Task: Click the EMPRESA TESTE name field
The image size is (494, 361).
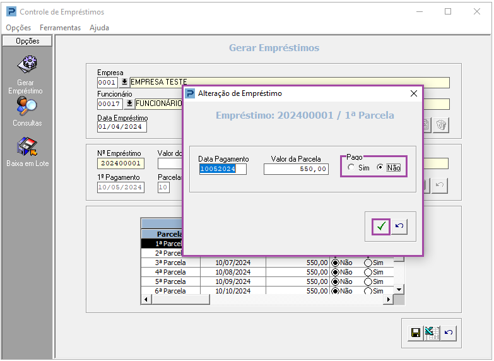Action: [290, 83]
